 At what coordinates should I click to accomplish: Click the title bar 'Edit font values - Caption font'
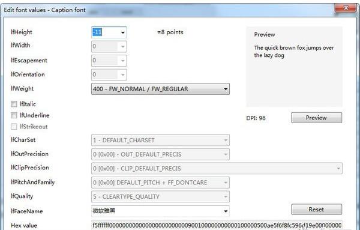coord(45,10)
